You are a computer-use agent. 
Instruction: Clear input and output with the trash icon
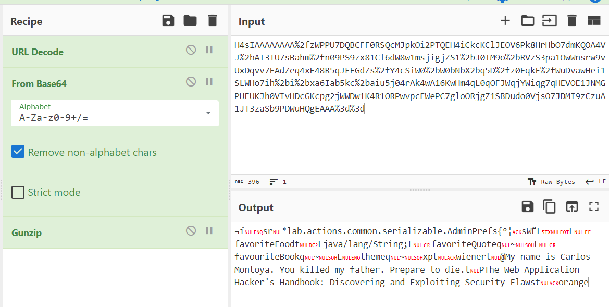tap(572, 21)
